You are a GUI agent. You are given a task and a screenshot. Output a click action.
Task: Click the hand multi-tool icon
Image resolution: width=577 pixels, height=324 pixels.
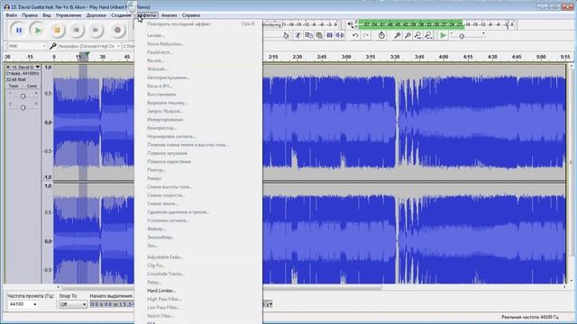[286, 35]
